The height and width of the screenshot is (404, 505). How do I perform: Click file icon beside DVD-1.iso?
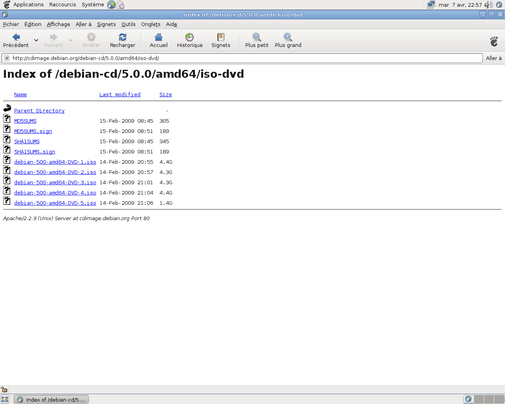pyautogui.click(x=7, y=159)
